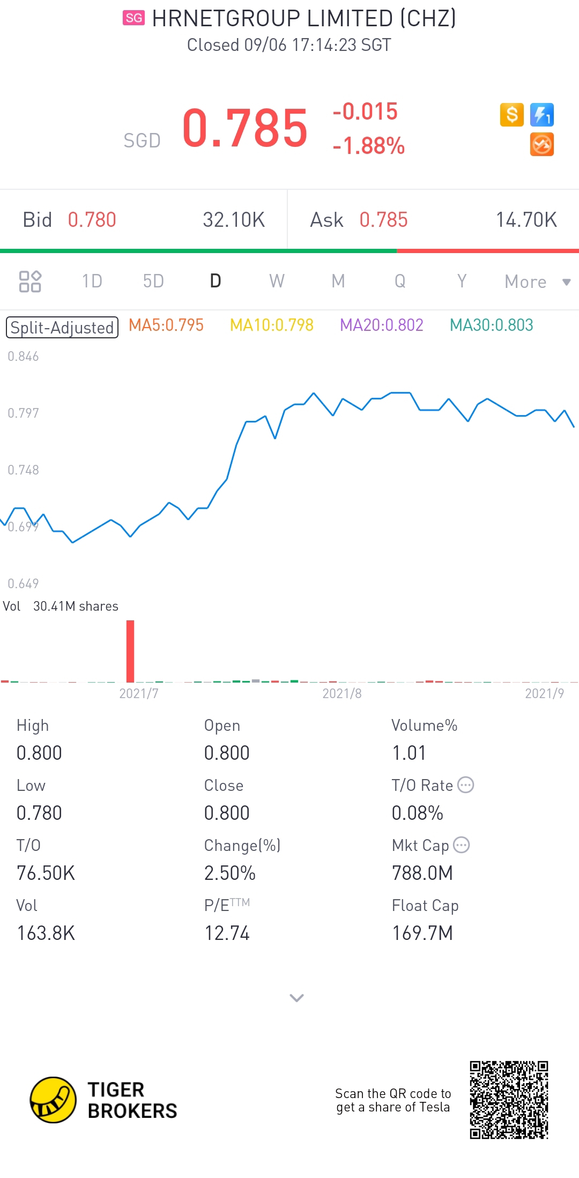Tap the -0.015 price change

click(x=365, y=112)
